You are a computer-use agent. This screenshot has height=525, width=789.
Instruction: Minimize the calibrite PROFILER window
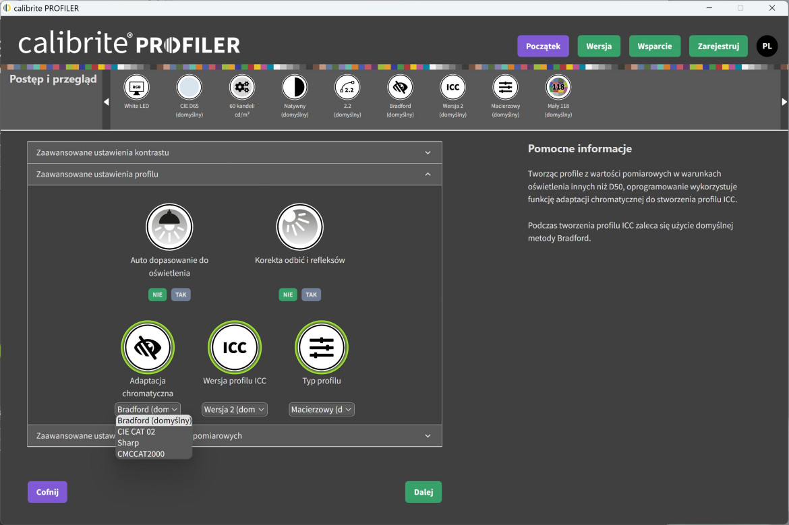pyautogui.click(x=709, y=8)
